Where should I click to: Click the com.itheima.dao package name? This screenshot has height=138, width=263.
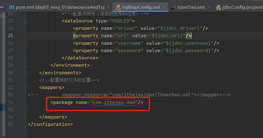pyautogui.click(x=114, y=102)
